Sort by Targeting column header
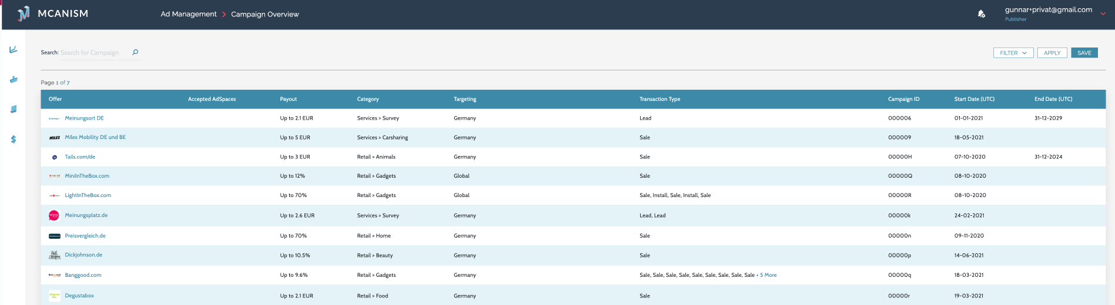The image size is (1115, 305). coord(465,99)
